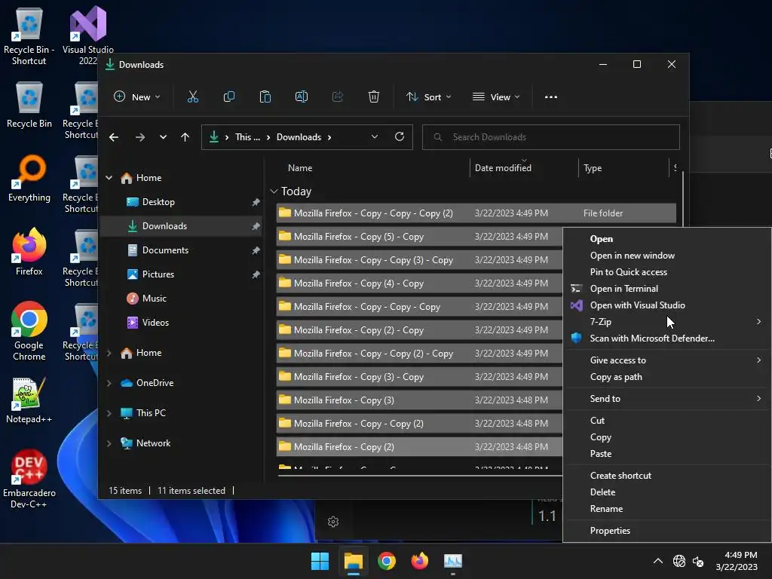772x579 pixels.
Task: Click the horizontal scrollbar in file list
Action: (419, 476)
